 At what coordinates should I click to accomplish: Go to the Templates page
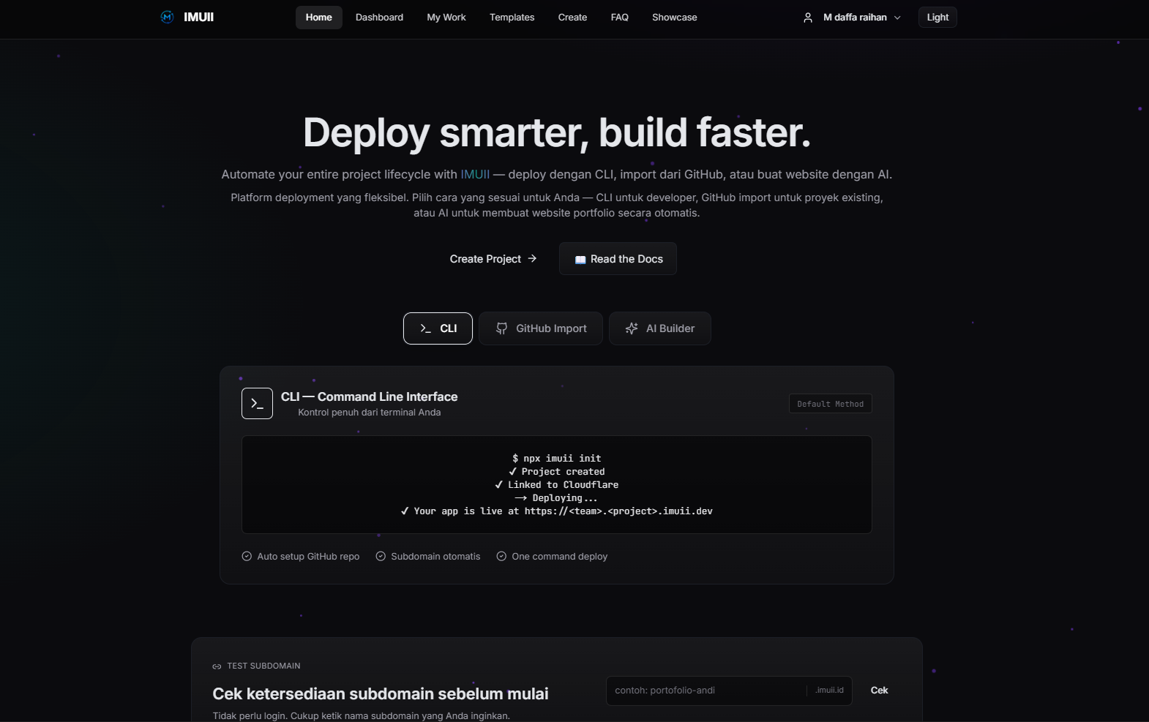coord(512,18)
